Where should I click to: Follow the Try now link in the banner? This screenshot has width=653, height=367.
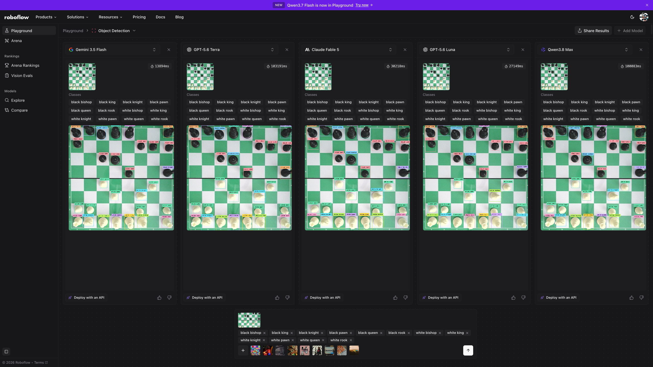coord(364,5)
